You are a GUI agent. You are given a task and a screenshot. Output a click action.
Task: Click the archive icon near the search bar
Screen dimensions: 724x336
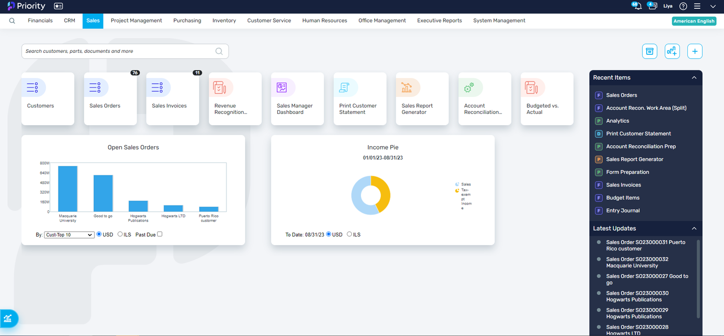click(649, 51)
